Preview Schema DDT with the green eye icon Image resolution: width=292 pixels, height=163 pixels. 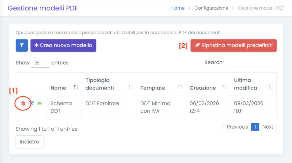point(39,104)
